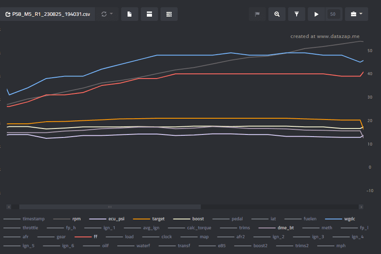Open the magnifier zoom tool

pos(277,14)
